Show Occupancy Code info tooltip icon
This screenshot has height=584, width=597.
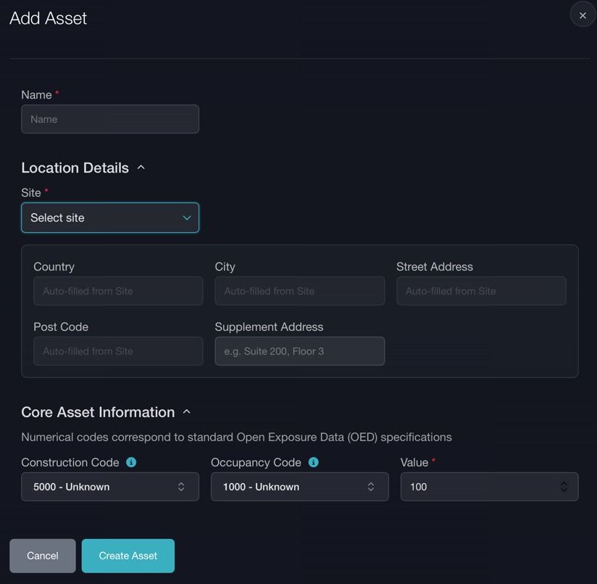click(x=313, y=462)
